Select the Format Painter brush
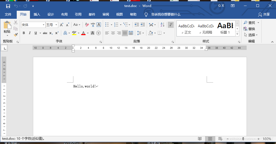The height and width of the screenshot is (144, 276). [x=16, y=35]
